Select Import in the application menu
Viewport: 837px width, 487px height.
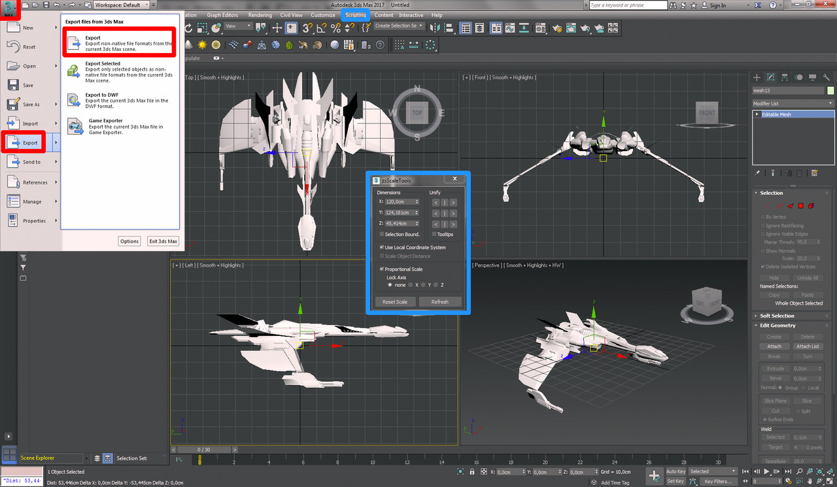31,124
